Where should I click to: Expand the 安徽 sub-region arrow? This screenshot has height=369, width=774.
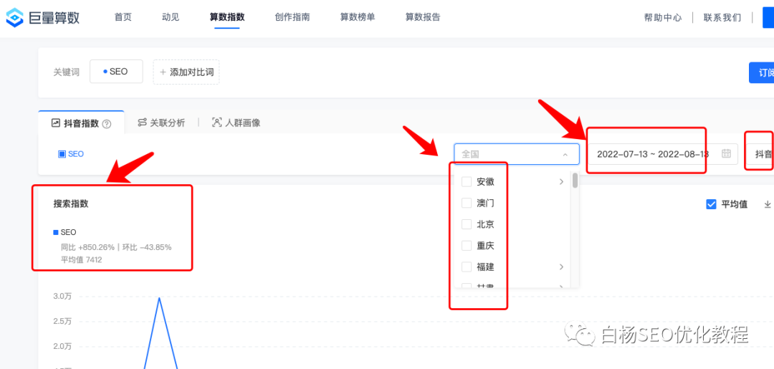[x=561, y=182]
